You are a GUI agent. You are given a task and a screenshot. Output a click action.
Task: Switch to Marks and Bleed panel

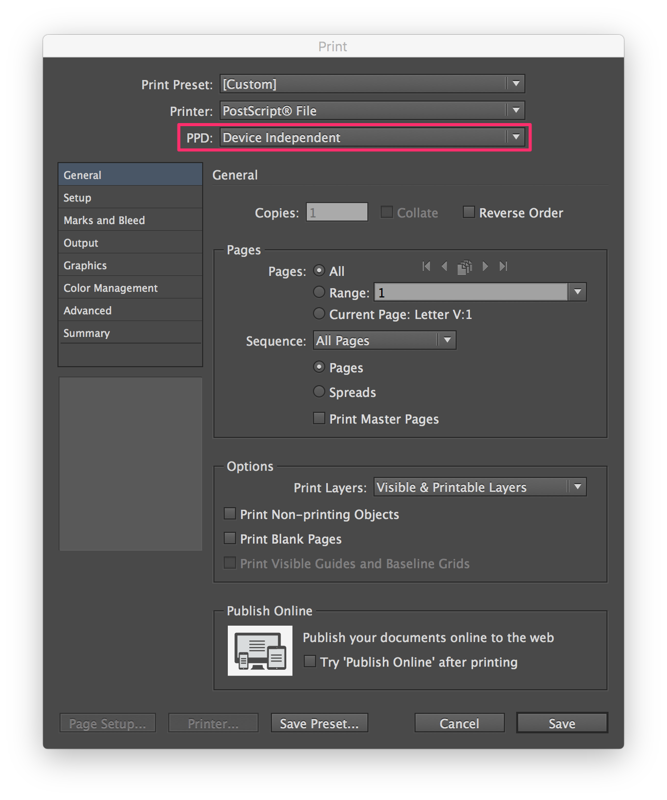click(x=105, y=221)
